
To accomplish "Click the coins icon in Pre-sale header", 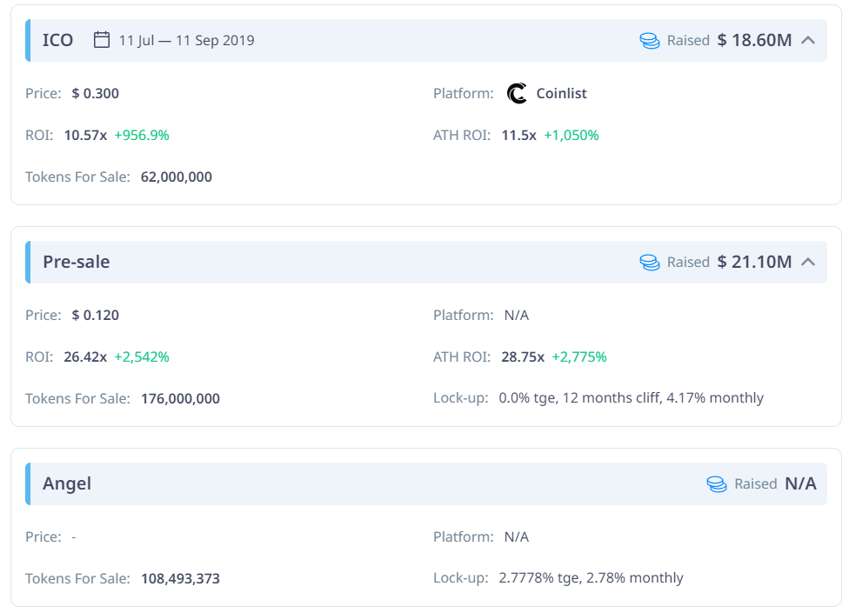I will click(649, 263).
